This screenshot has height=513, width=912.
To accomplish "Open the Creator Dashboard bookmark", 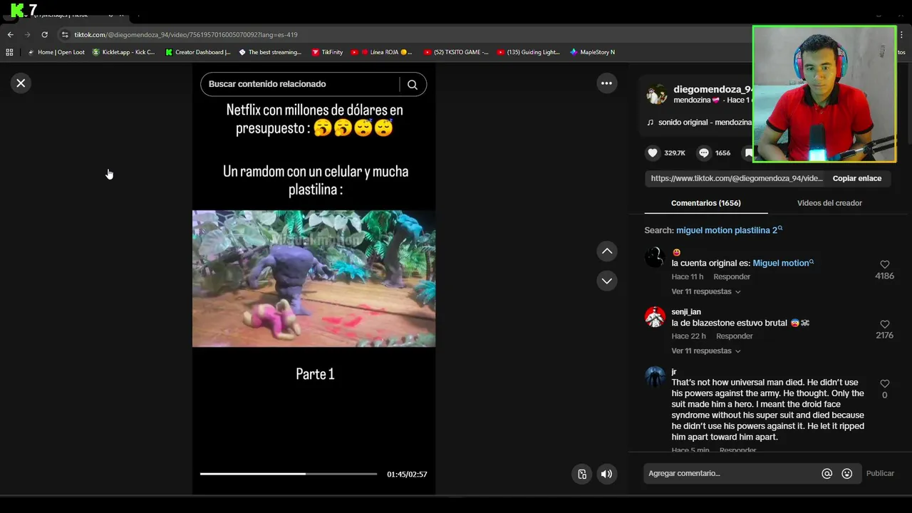I will (198, 52).
